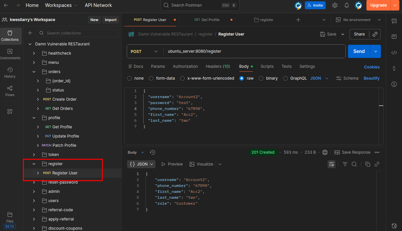Choose the binary body radio option
The height and width of the screenshot is (231, 402).
pos(261,78)
